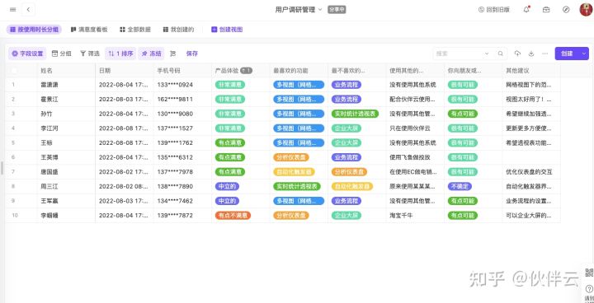Click the 保存 link
Image resolution: width=594 pixels, height=303 pixels.
[192, 54]
